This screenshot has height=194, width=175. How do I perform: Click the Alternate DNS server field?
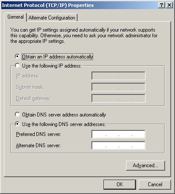pos(118,145)
